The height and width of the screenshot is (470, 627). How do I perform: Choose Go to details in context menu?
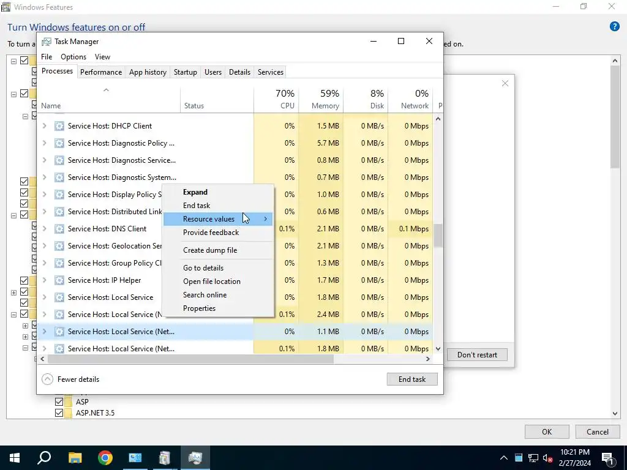pyautogui.click(x=219, y=268)
